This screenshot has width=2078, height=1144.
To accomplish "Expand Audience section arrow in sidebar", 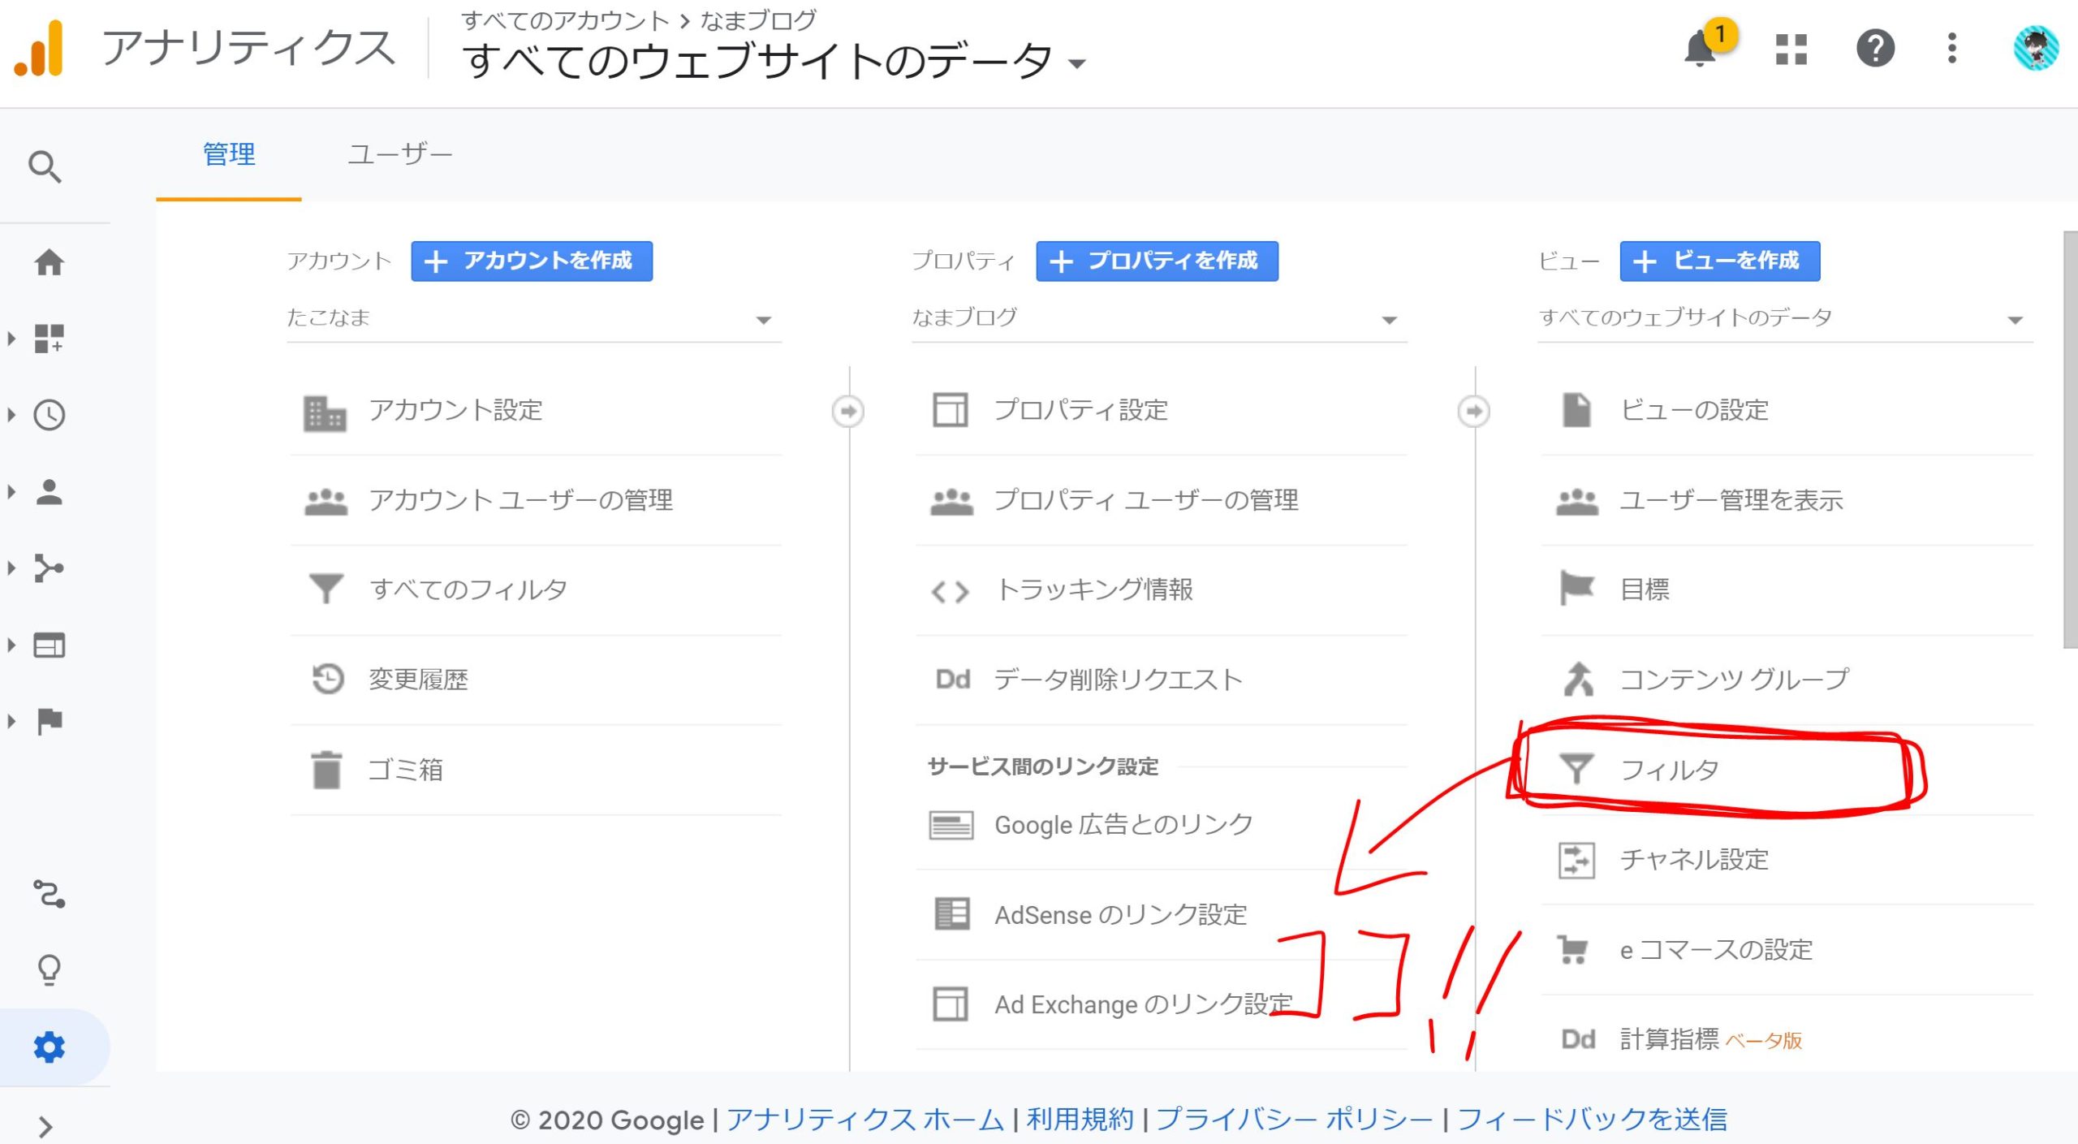I will (x=11, y=492).
